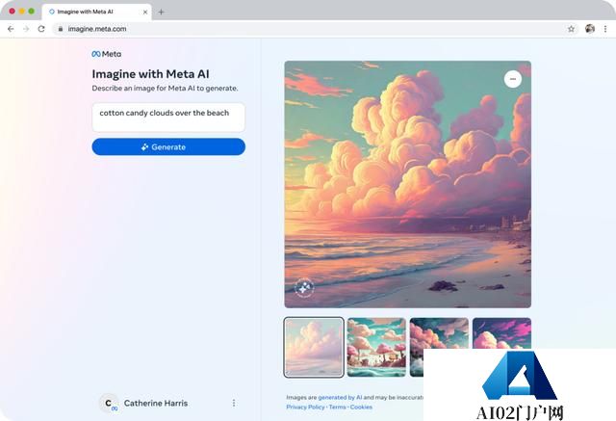Click the browser back arrow

click(x=11, y=29)
